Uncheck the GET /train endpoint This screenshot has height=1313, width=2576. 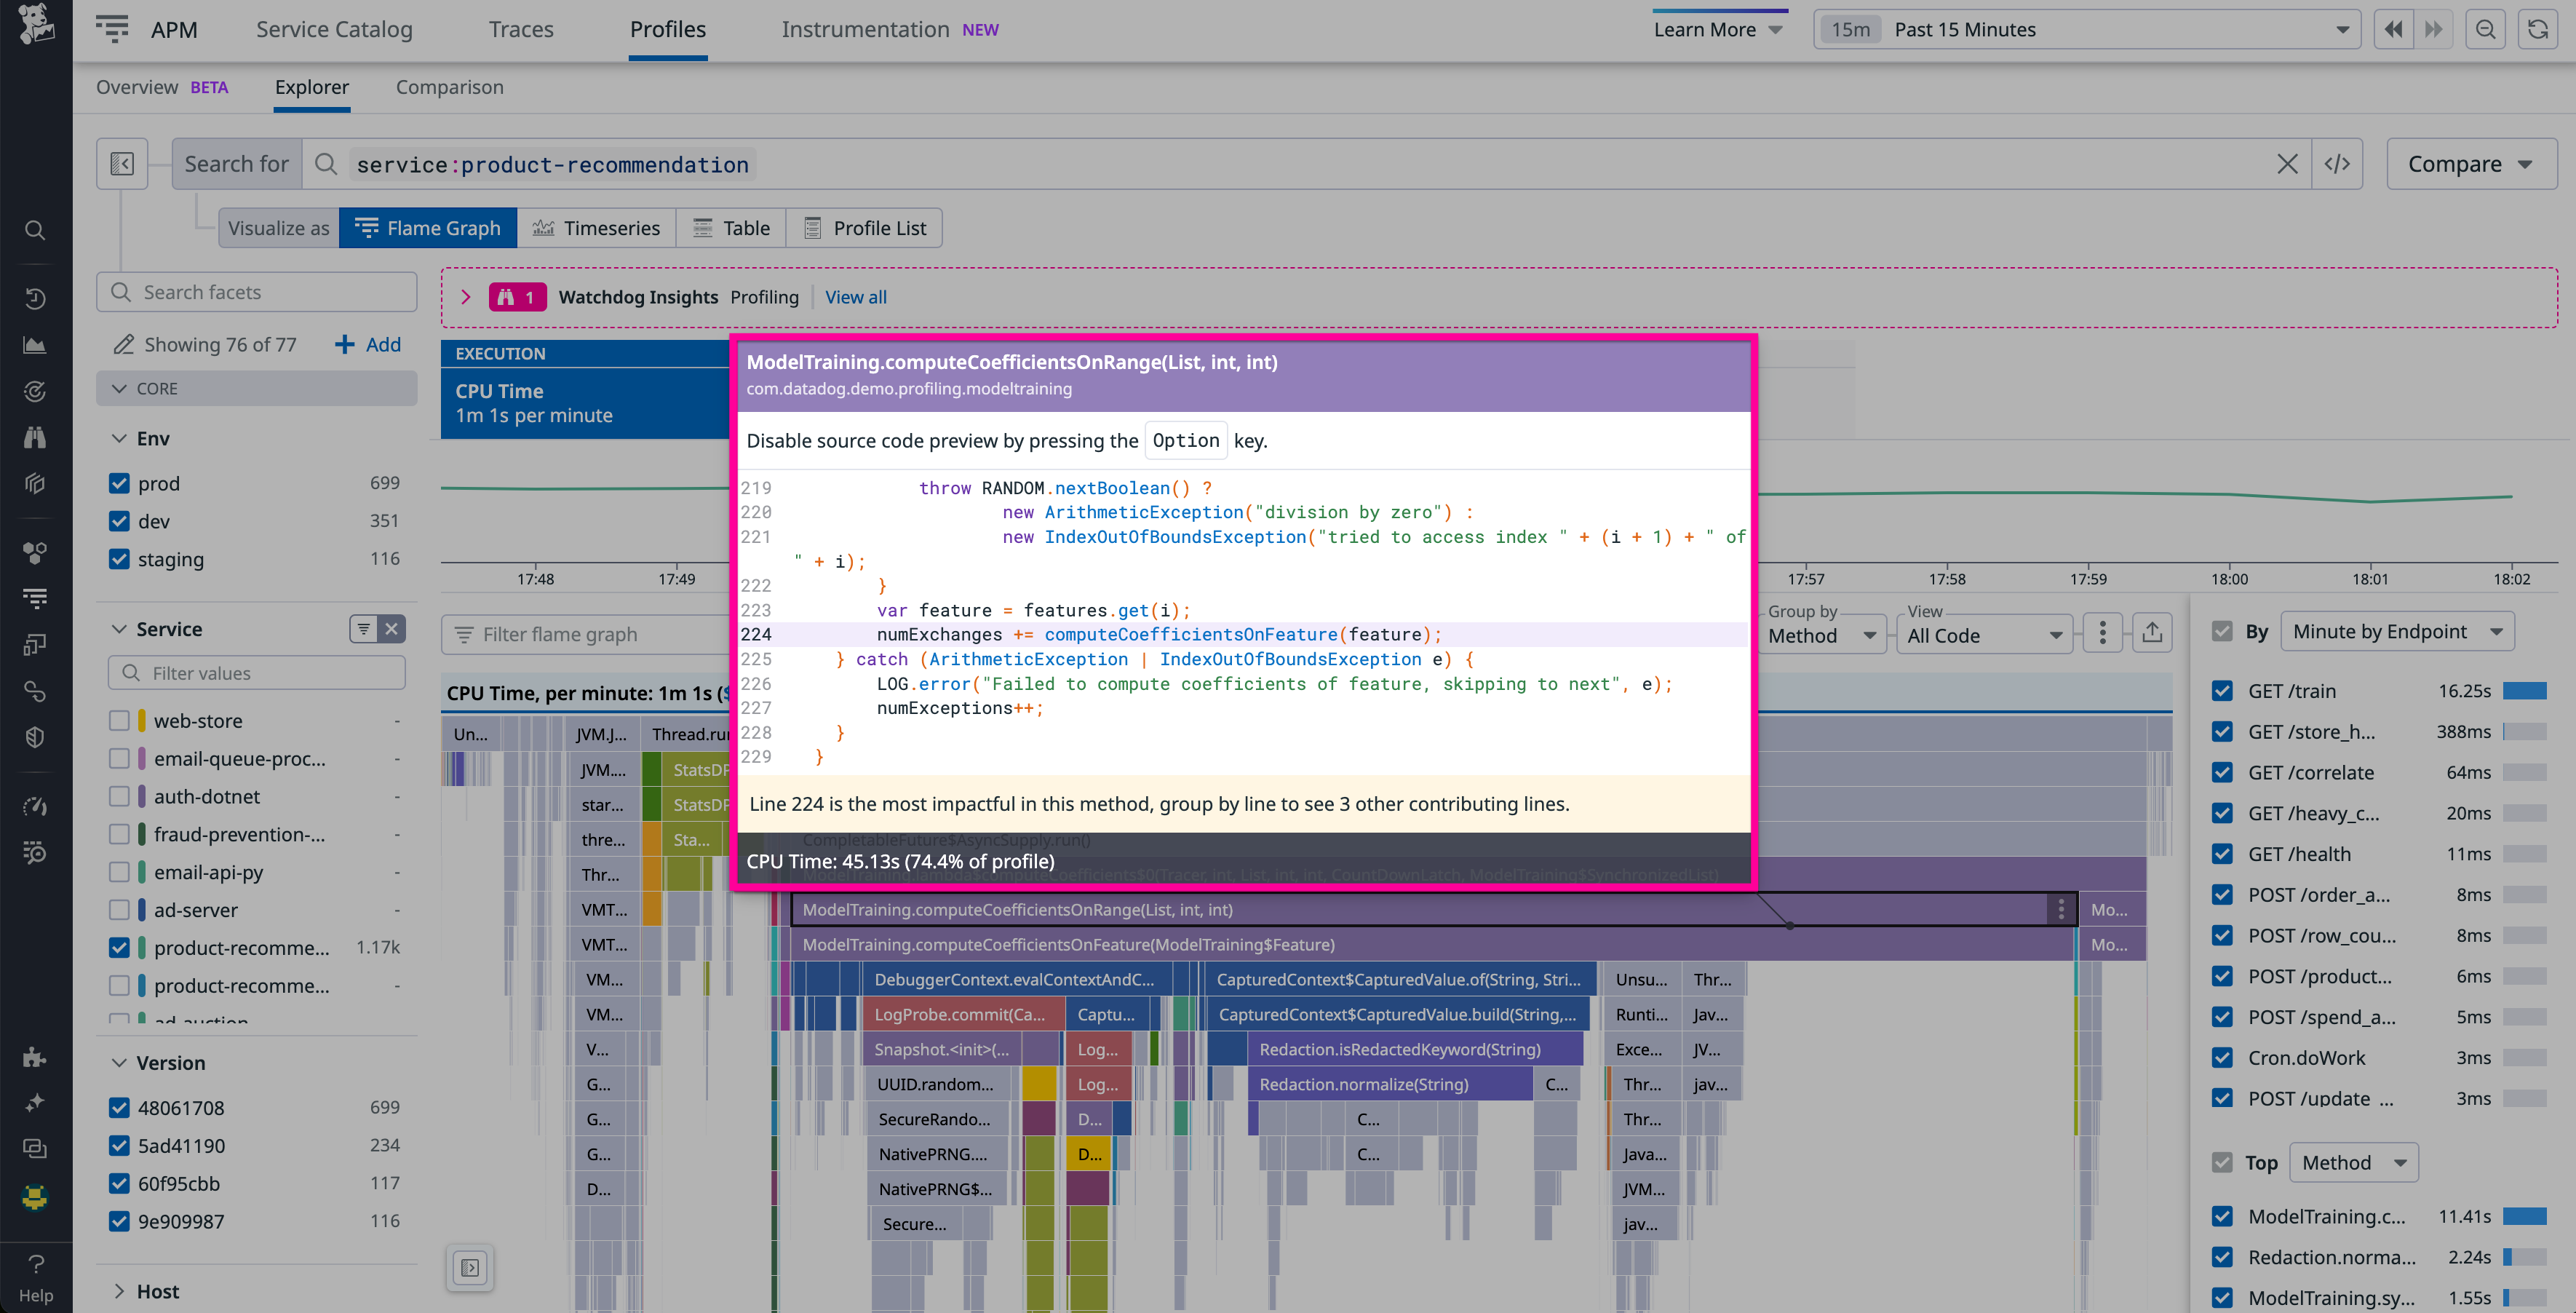tap(2222, 690)
